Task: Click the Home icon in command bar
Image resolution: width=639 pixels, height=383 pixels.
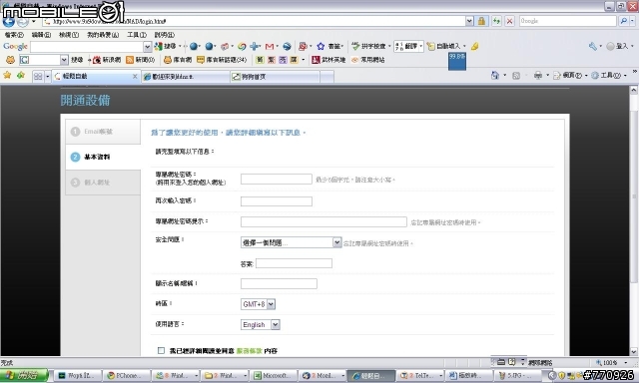Action: click(x=495, y=75)
